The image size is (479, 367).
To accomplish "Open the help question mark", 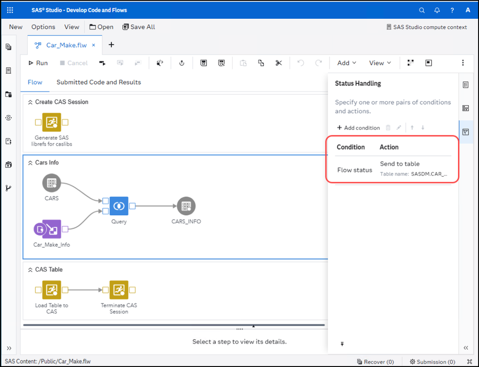I will click(452, 10).
